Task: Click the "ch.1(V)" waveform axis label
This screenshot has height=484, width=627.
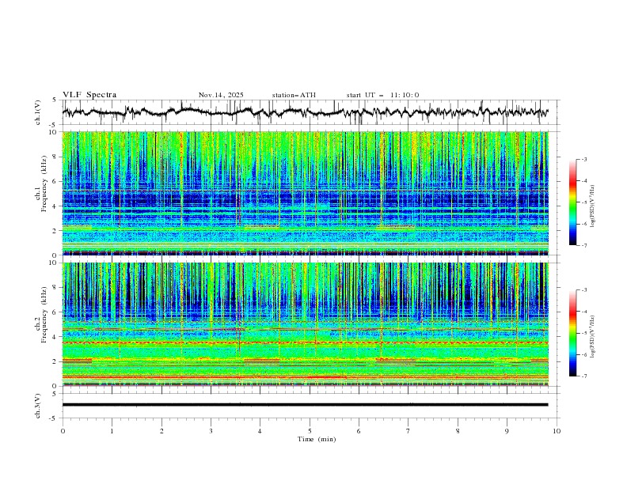Action: 38,112
